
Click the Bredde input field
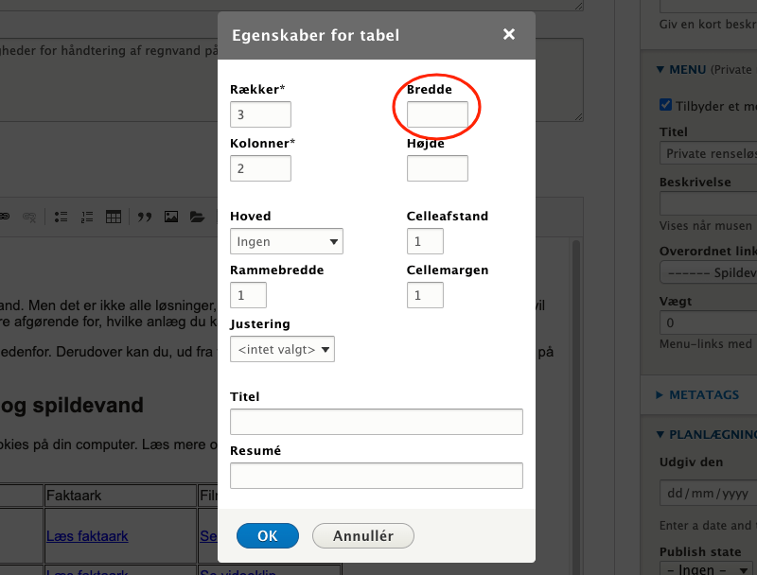pos(437,114)
